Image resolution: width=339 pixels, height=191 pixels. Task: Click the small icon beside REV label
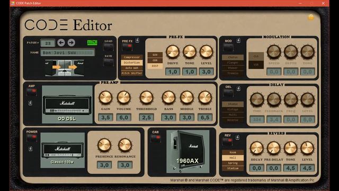[x=237, y=137]
